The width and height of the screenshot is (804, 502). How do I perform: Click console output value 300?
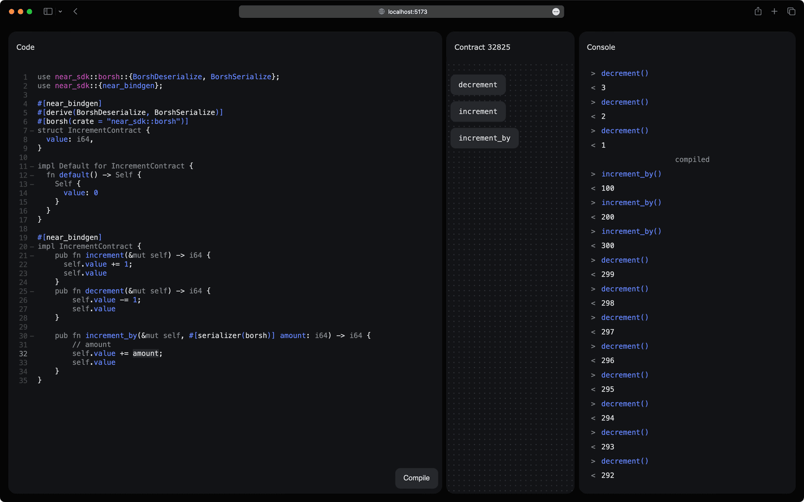click(608, 246)
